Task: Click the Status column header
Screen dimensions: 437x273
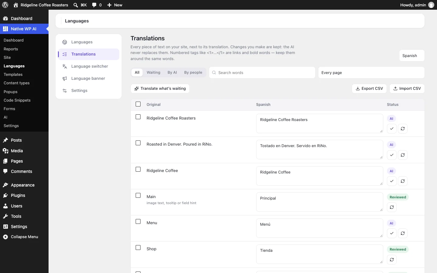Action: click(393, 105)
